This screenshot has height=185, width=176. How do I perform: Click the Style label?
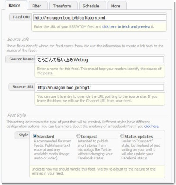pyautogui.click(x=23, y=135)
